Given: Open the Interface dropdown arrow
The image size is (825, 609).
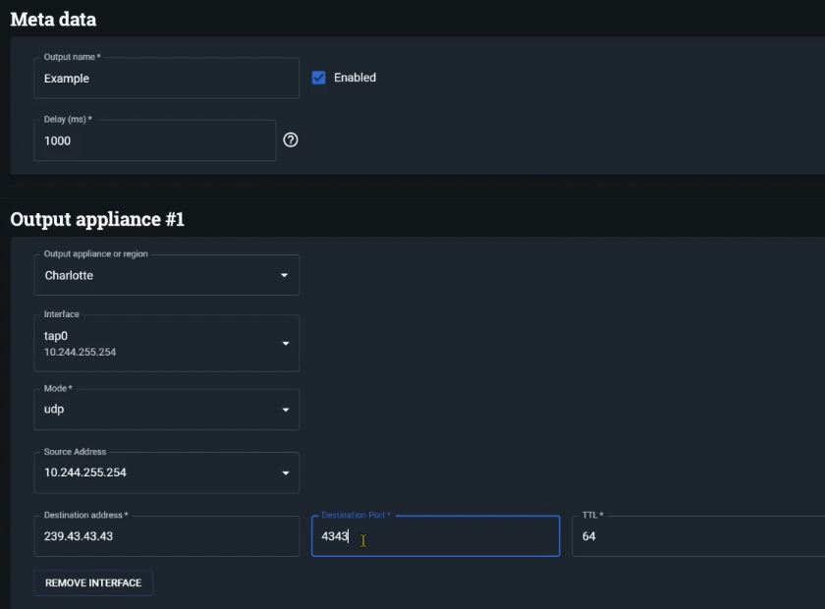Looking at the screenshot, I should 285,344.
